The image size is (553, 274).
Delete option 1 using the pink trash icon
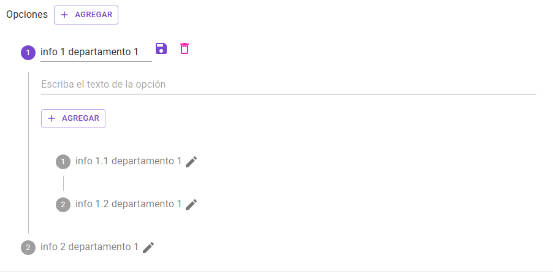(185, 48)
